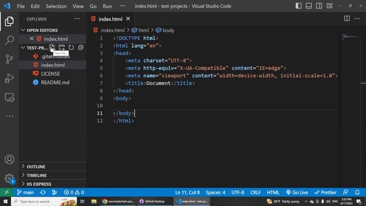Click the New File icon in explorer
366x206 pixels.
(52, 47)
